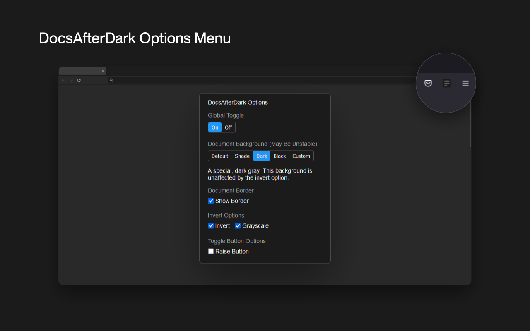
Task: Uncheck the Grayscale option
Action: tap(238, 225)
